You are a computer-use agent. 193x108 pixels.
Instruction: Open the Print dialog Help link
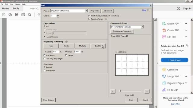tap(144, 10)
